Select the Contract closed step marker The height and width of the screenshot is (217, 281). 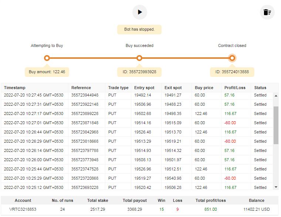pyautogui.click(x=232, y=58)
